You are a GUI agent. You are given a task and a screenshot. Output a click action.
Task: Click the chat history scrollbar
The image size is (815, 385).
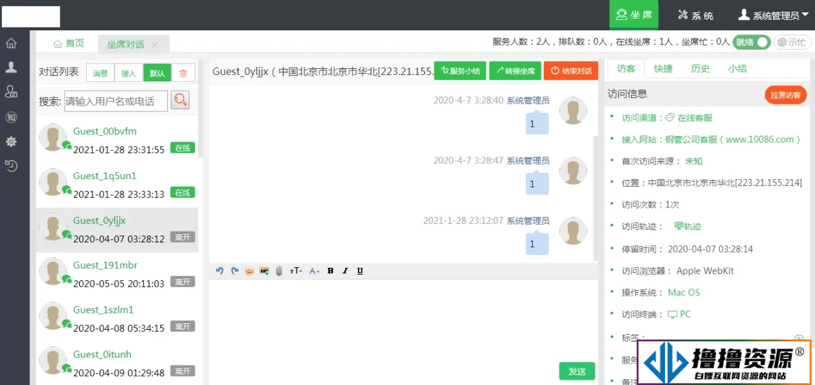[x=595, y=198]
